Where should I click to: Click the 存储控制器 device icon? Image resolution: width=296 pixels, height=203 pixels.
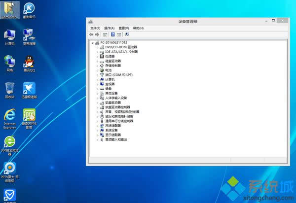click(102, 66)
